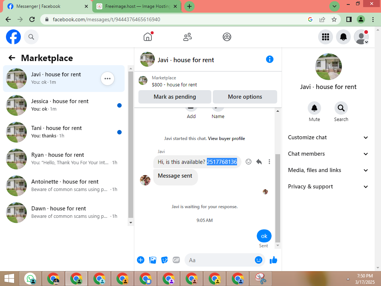The height and width of the screenshot is (286, 381).
Task: Send a thumbs-up like
Action: point(273,260)
